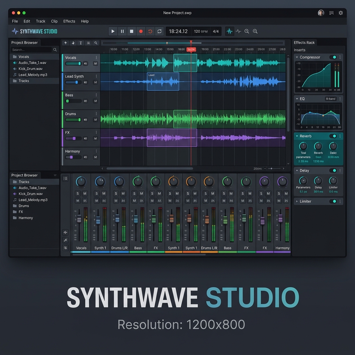Open the Clip menu
The width and height of the screenshot is (355, 355).
(x=54, y=21)
